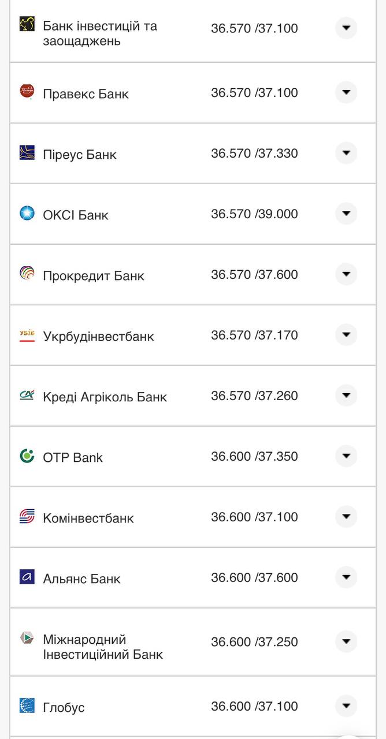Image resolution: width=386 pixels, height=739 pixels.
Task: Expand the ОКСІ Банк row arrow
Action: (x=346, y=214)
